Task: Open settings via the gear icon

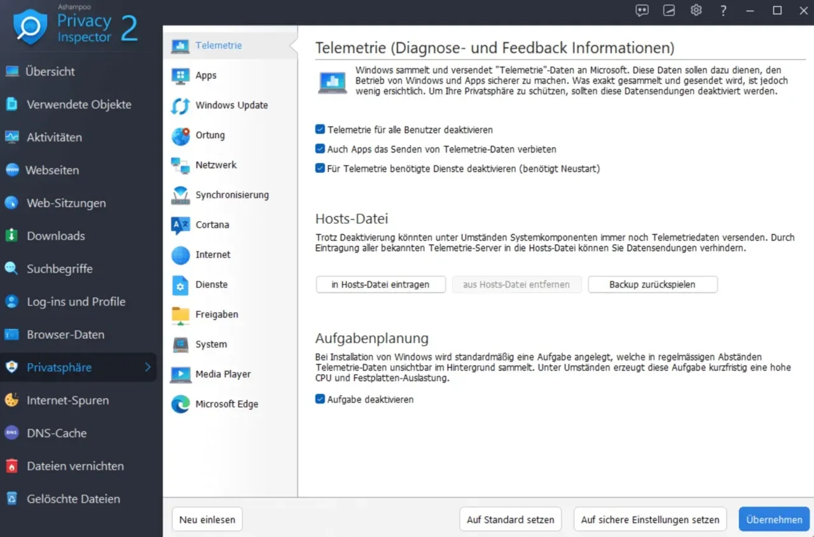Action: [696, 10]
